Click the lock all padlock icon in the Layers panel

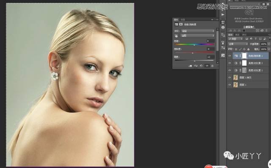[249, 49]
